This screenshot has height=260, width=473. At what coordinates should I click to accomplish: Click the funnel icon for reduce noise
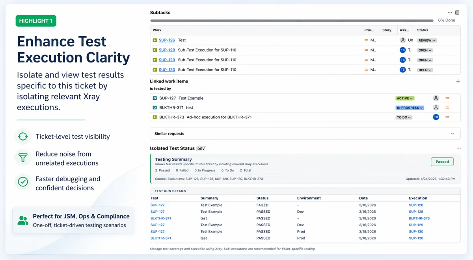[x=23, y=158]
